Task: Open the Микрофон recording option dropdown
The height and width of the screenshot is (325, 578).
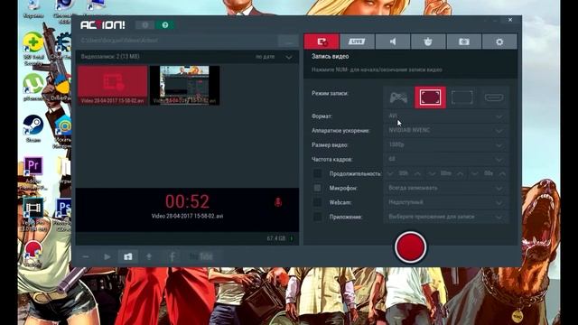Action: pos(446,188)
